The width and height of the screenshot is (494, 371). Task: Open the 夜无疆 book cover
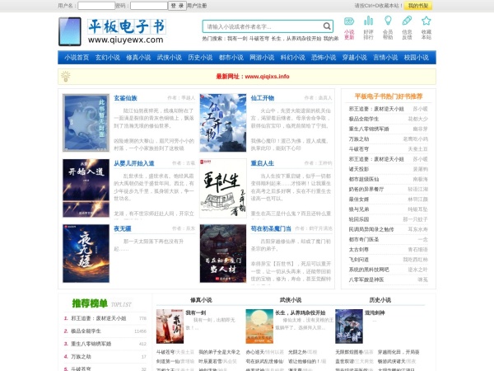pyautogui.click(x=86, y=253)
